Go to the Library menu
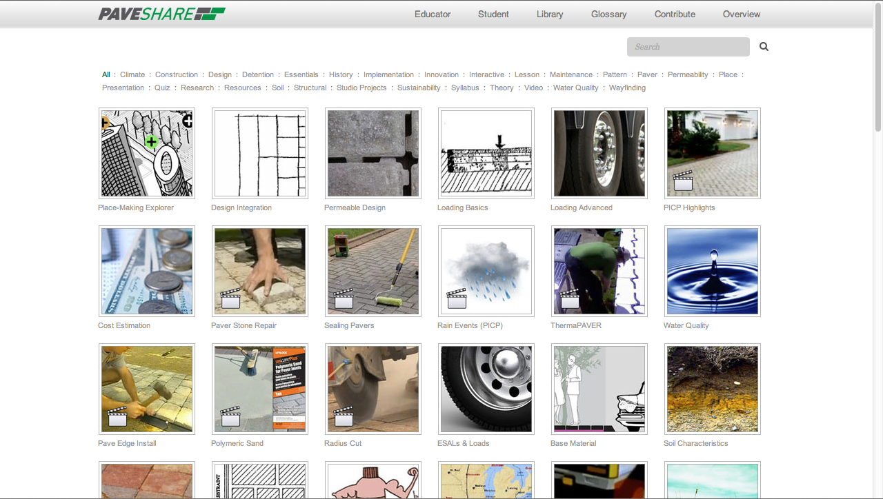This screenshot has width=883, height=499. tap(550, 14)
